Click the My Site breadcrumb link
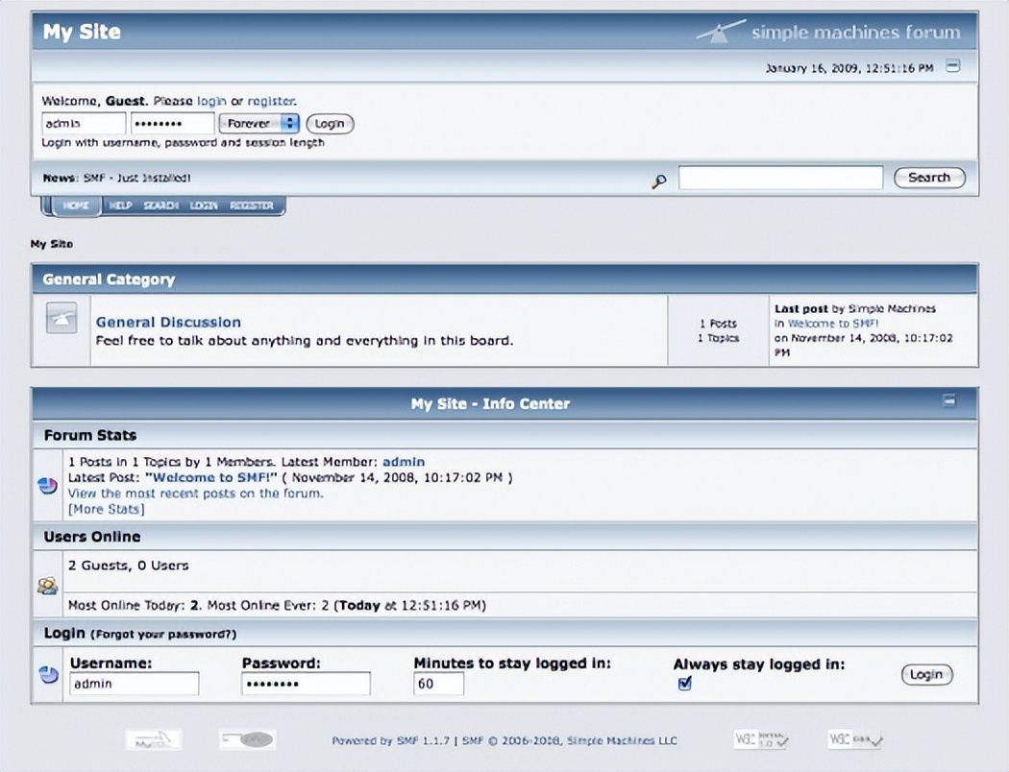 [52, 244]
